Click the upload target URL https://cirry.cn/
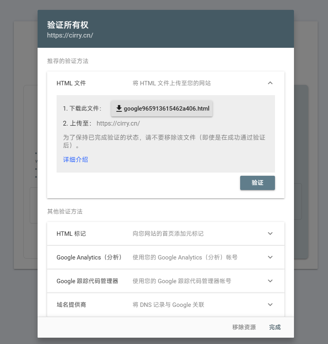The height and width of the screenshot is (344, 328). tap(118, 123)
